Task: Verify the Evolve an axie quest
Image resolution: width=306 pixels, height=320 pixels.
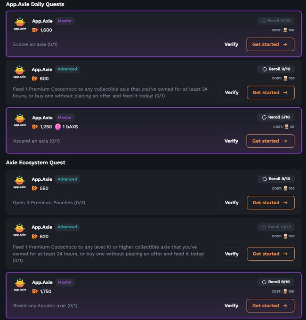Action: pyautogui.click(x=231, y=45)
